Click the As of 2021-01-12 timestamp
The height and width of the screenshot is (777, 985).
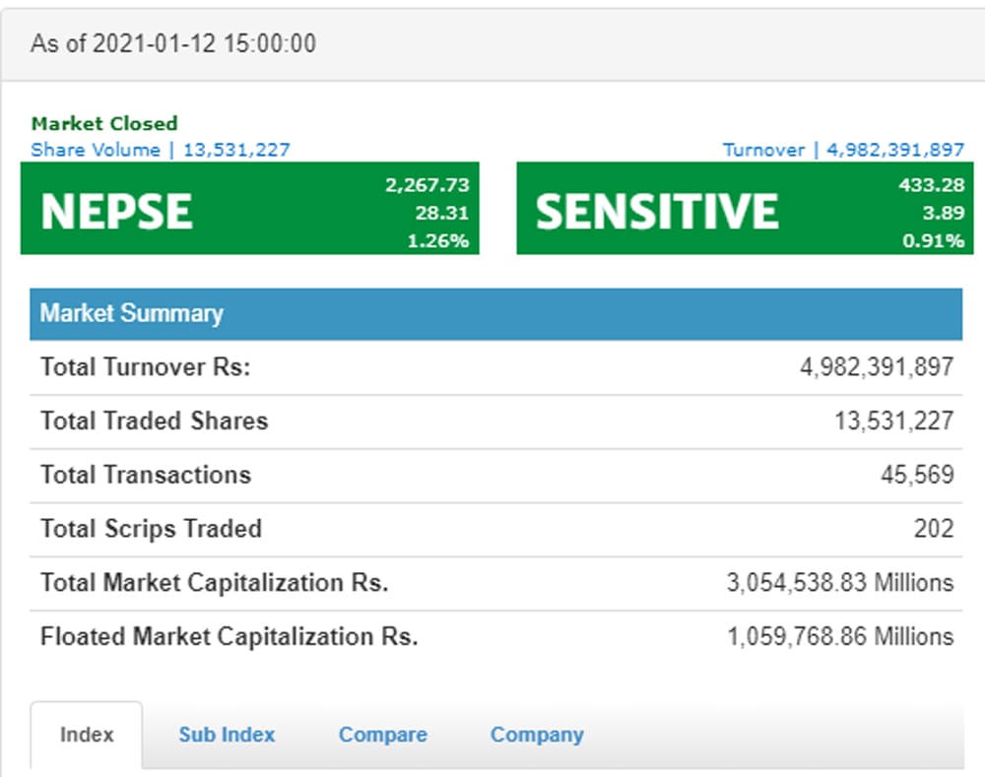tap(173, 44)
